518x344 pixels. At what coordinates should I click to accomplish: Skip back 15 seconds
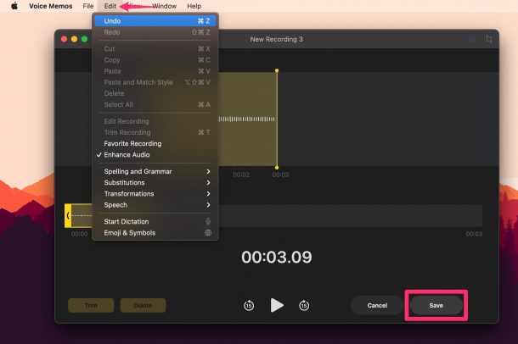[249, 305]
